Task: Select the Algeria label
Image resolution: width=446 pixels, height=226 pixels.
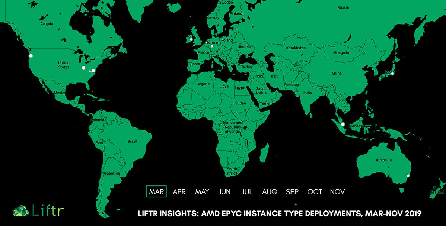Action: 204,84
